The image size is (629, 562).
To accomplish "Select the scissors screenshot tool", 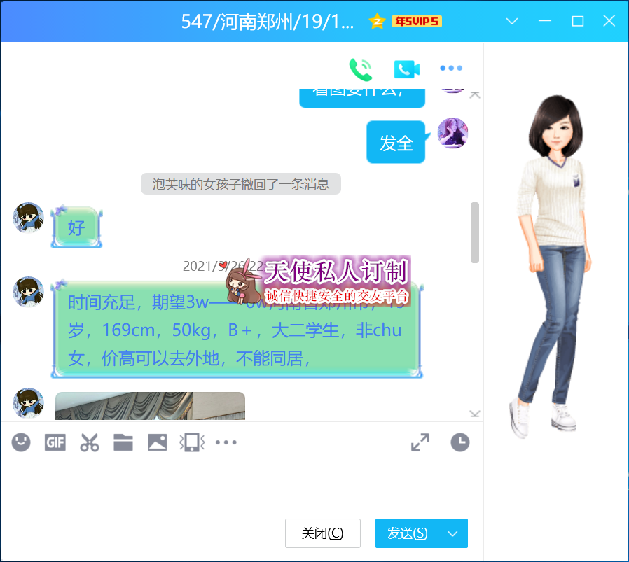I will coord(89,442).
